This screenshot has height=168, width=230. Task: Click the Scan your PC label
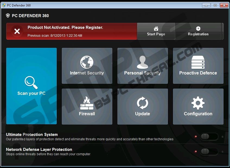tap(31, 93)
